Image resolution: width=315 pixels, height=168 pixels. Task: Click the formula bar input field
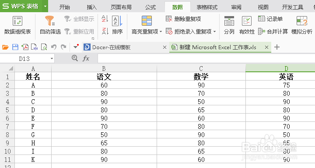[x=206, y=58]
